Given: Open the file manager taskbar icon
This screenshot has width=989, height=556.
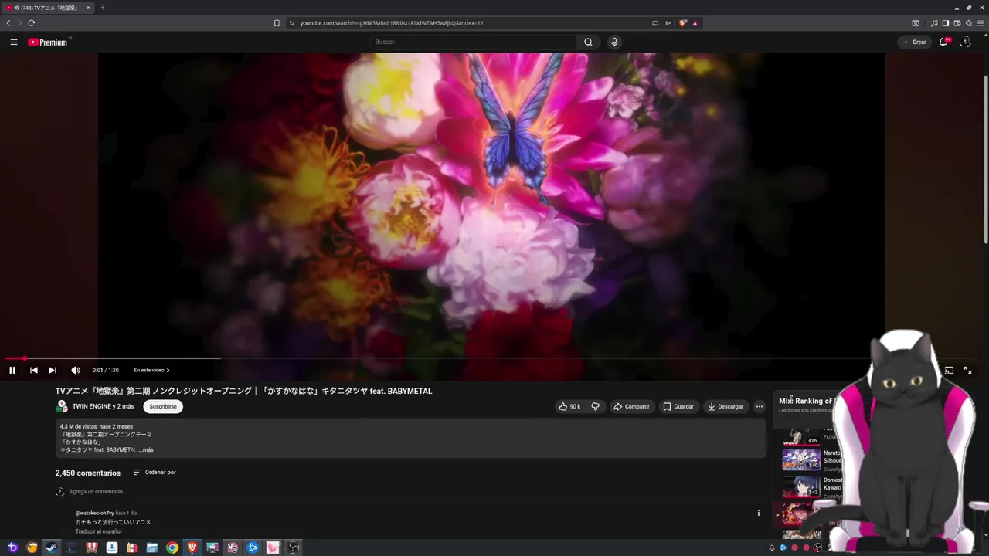Looking at the screenshot, I should (x=152, y=548).
